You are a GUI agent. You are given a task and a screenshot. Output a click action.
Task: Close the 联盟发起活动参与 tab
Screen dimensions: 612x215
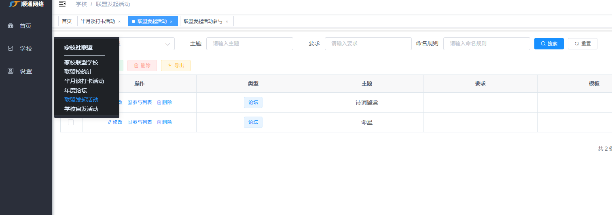click(227, 21)
